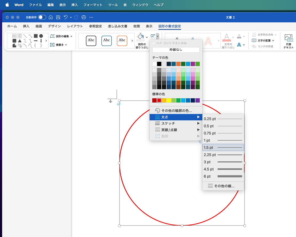Click the blue Text Effects A icon

click(239, 45)
